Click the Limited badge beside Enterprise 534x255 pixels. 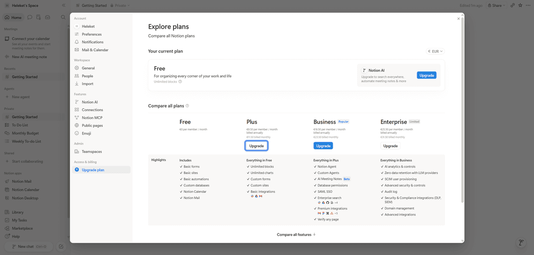click(414, 122)
